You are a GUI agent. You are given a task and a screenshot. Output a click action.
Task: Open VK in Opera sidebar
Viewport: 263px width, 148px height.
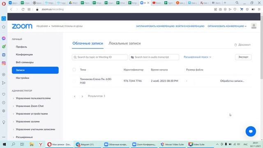[x=4, y=55]
